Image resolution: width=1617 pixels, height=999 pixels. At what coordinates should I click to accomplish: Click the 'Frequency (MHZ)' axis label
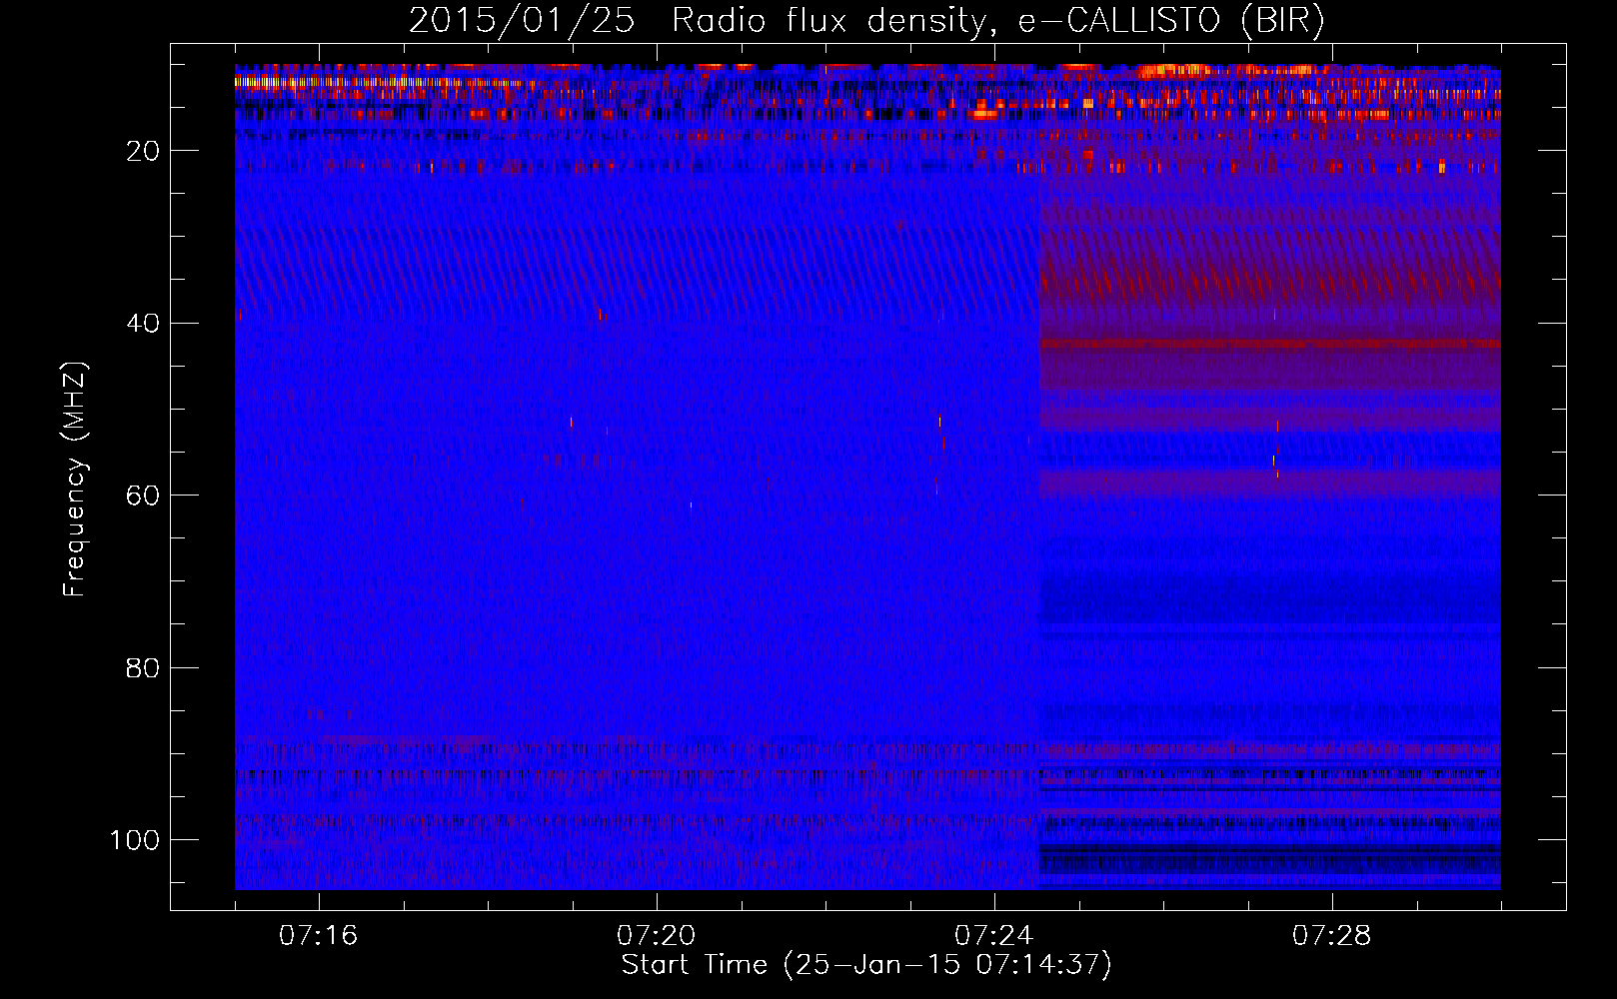pyautogui.click(x=75, y=480)
